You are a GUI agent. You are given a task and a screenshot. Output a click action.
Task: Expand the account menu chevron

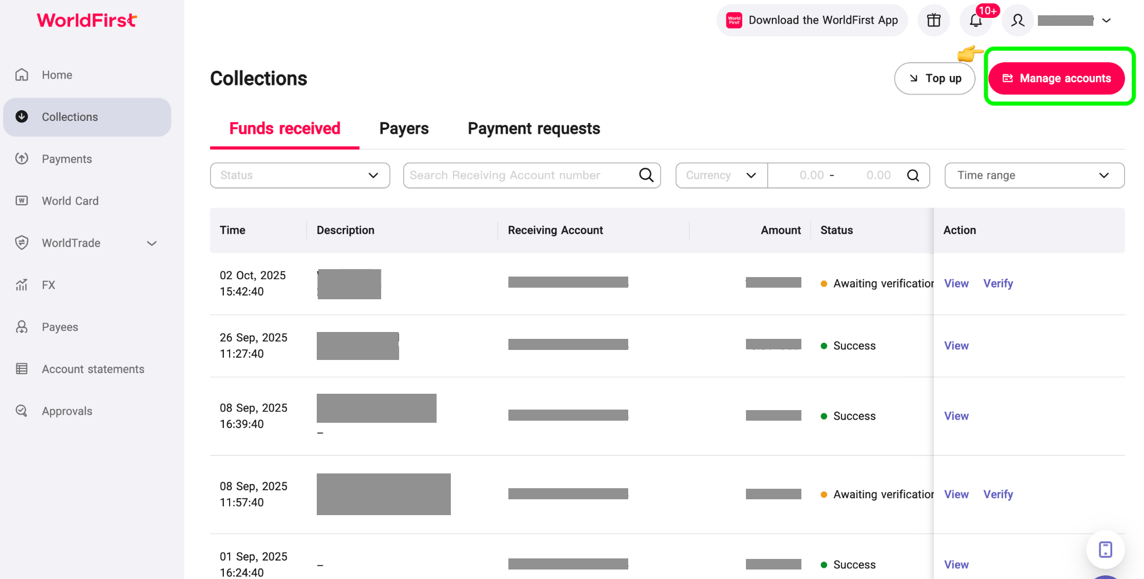1107,21
